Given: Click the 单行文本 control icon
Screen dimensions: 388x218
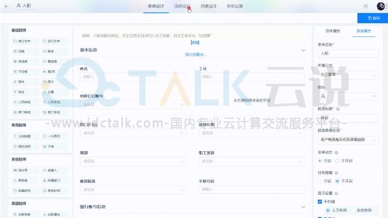Looking at the screenshot, I should [15, 41].
